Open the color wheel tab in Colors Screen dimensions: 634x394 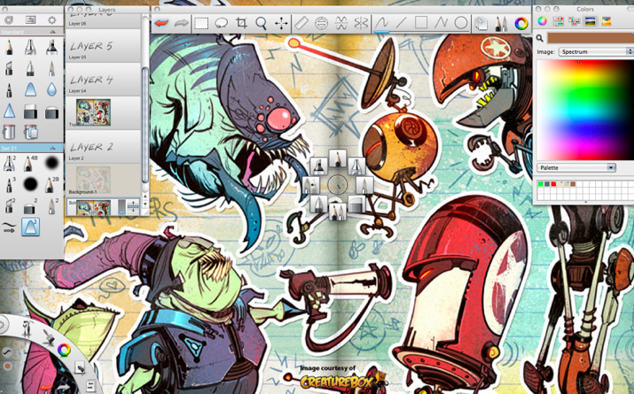[x=542, y=21]
